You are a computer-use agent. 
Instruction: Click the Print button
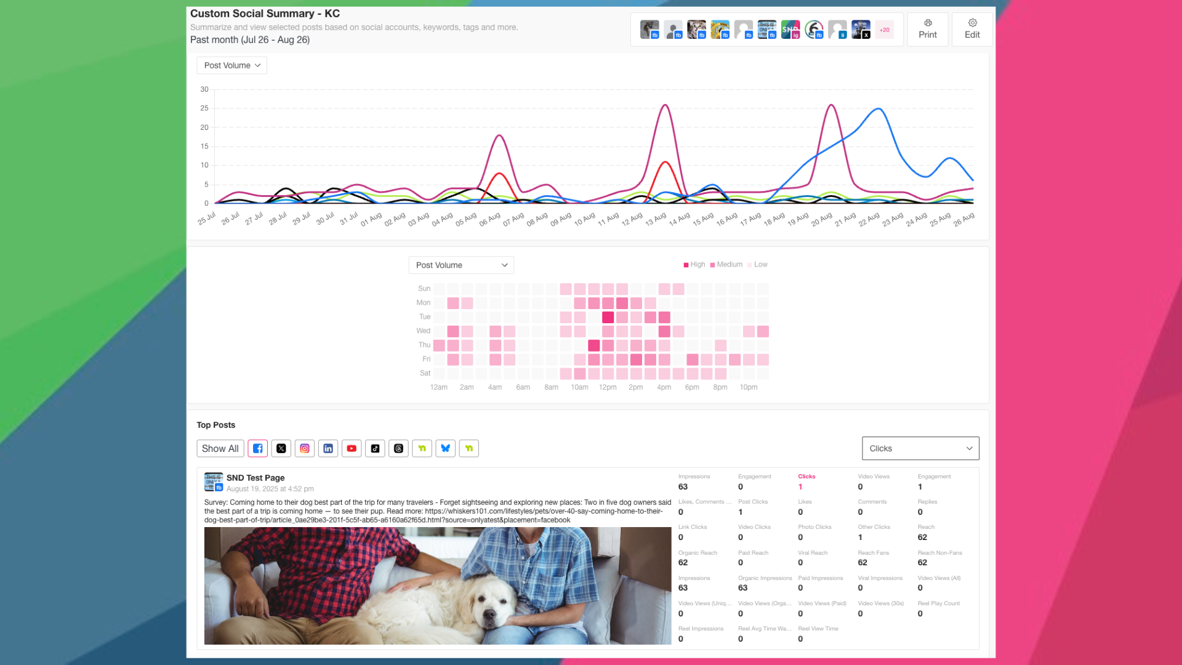pos(927,29)
